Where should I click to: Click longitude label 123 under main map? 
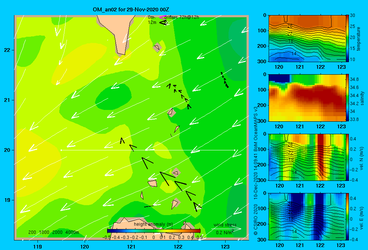[225, 247]
